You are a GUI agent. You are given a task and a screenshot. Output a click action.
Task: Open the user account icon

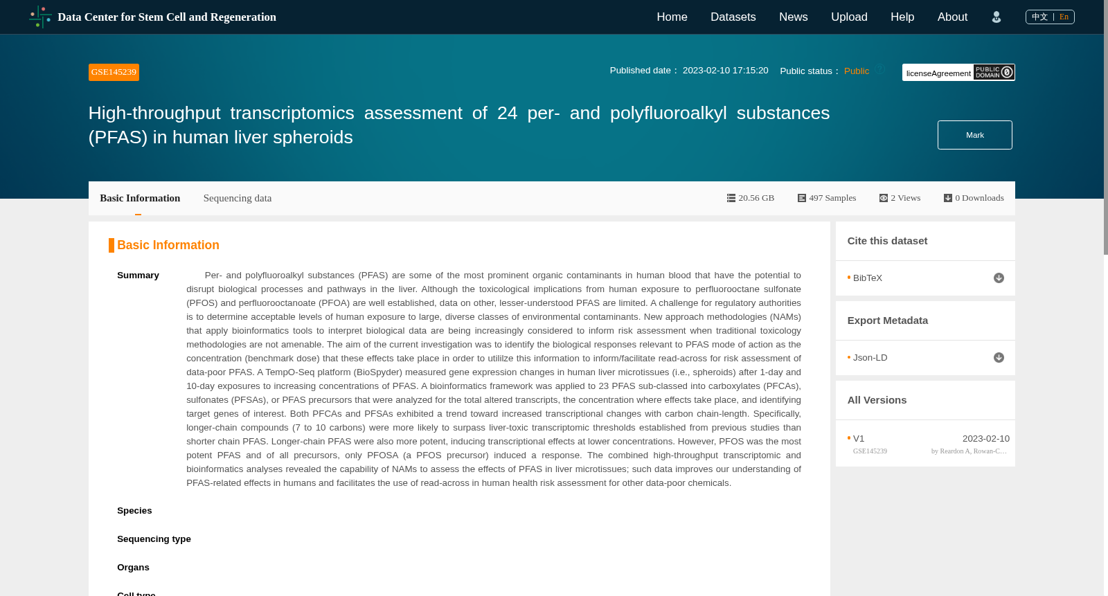996,17
